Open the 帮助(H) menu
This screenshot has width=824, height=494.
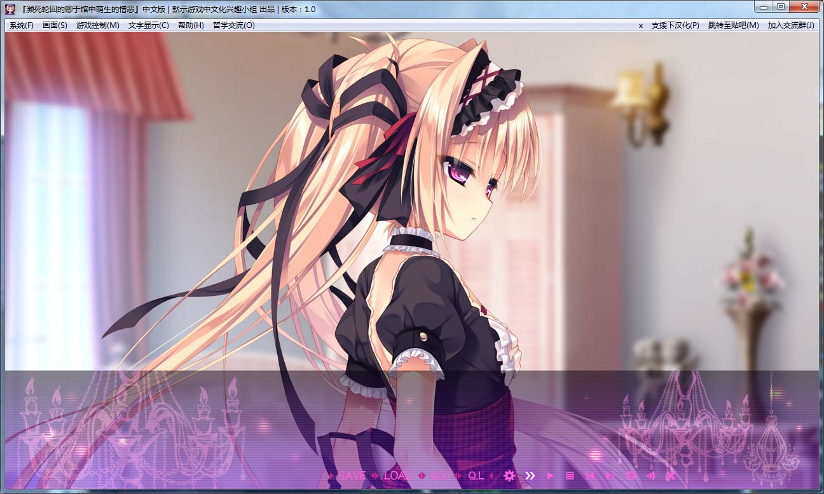tap(191, 25)
